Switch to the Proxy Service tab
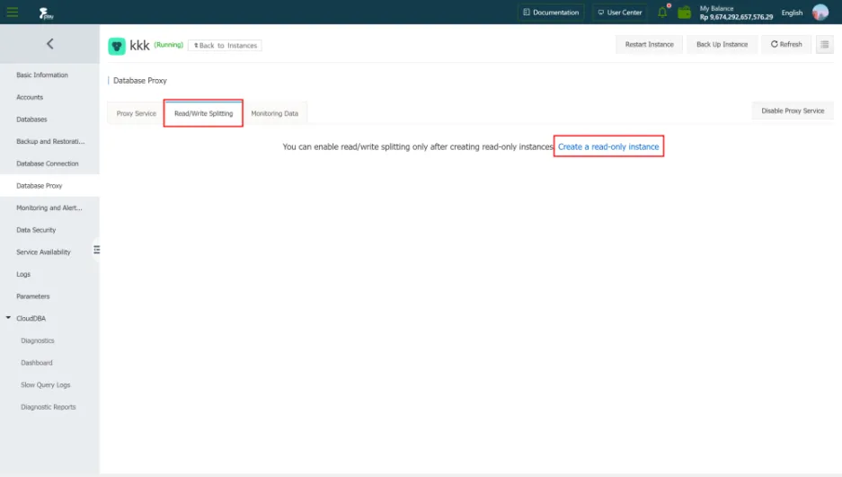 [136, 113]
